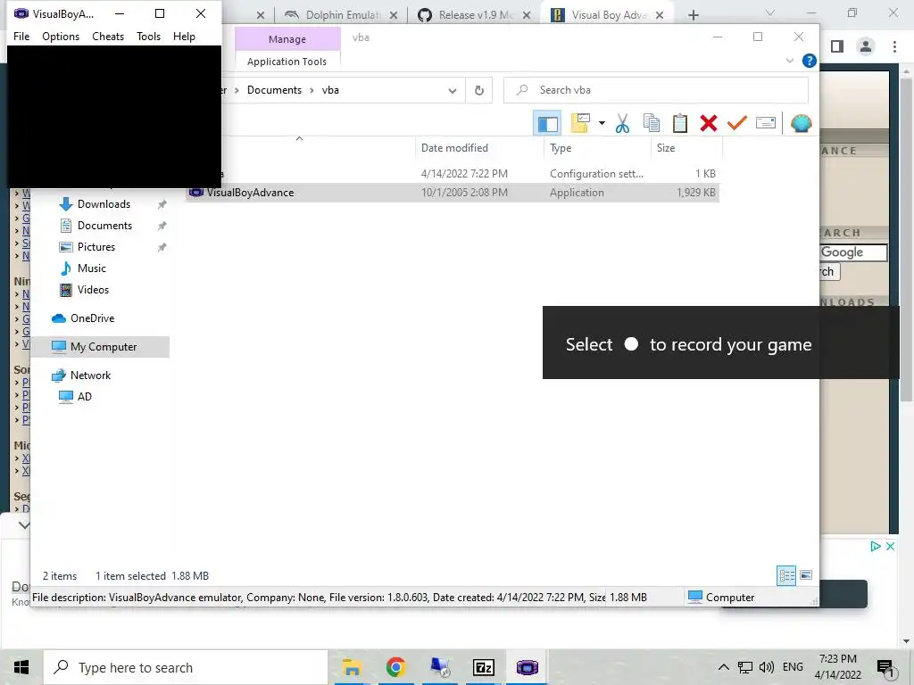Sort by Date modified column
Viewport: 914px width, 685px height.
click(x=479, y=148)
